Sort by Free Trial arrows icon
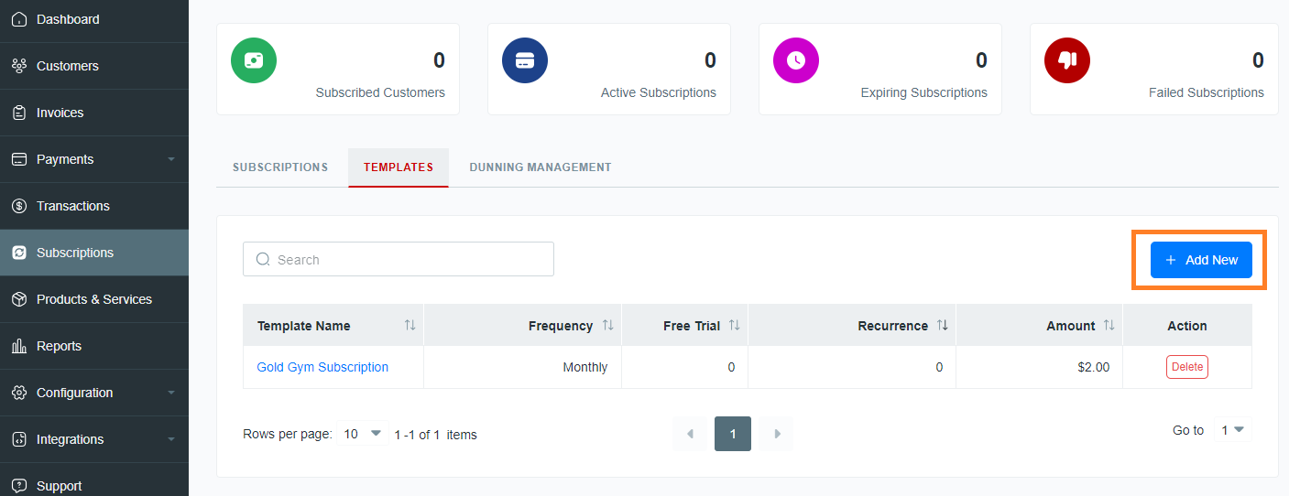This screenshot has width=1289, height=496. [x=734, y=326]
